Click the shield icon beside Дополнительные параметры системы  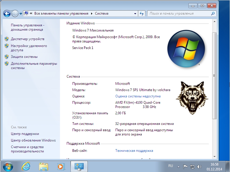(7, 63)
